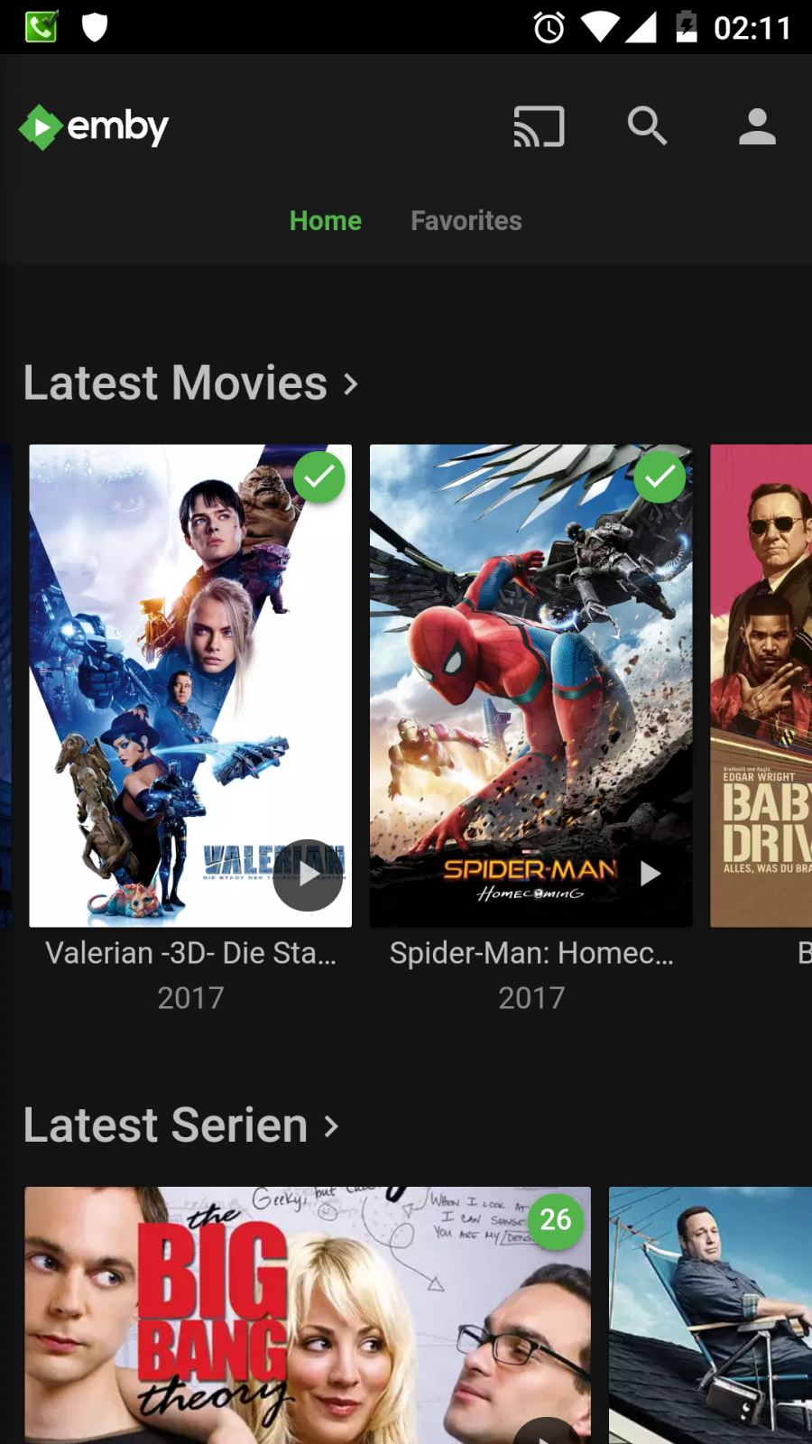
Task: Expand Latest Movies via chevron arrow
Action: tap(351, 384)
